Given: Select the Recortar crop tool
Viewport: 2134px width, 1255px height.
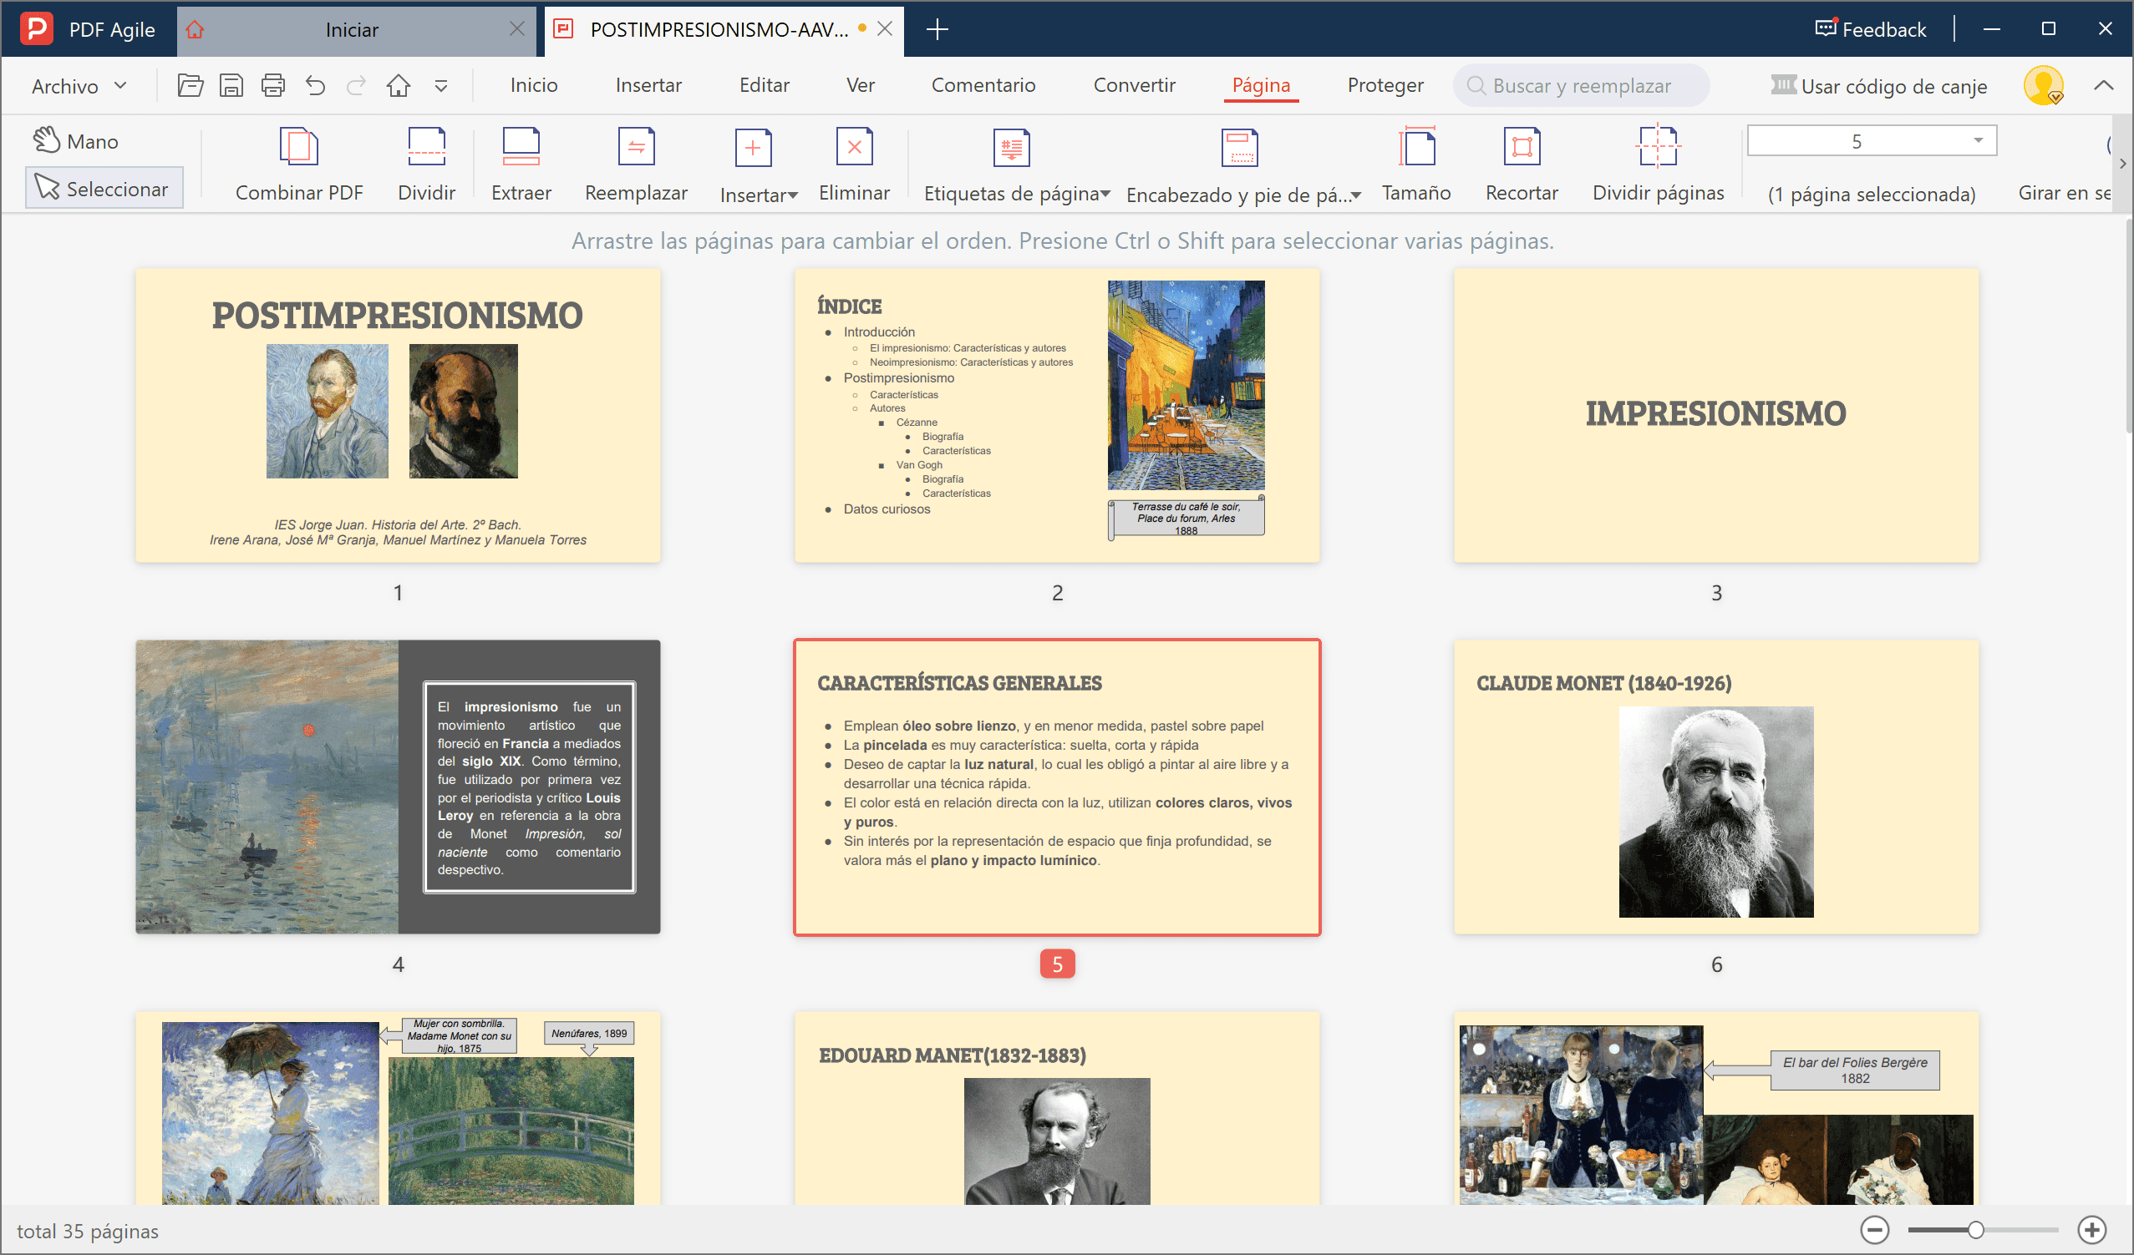Looking at the screenshot, I should (1522, 165).
